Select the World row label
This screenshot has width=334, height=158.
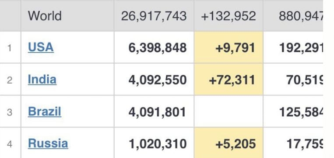tap(45, 16)
